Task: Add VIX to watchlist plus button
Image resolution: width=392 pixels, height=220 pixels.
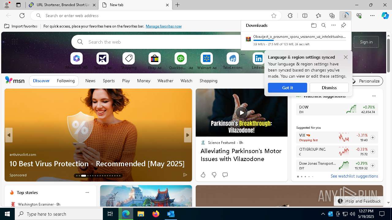Action: click(x=373, y=137)
